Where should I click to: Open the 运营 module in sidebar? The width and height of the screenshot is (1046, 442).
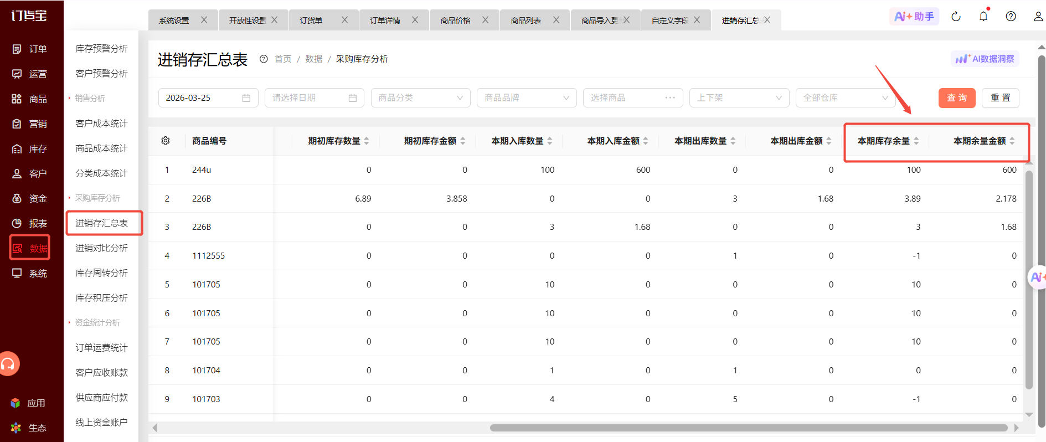coord(30,74)
